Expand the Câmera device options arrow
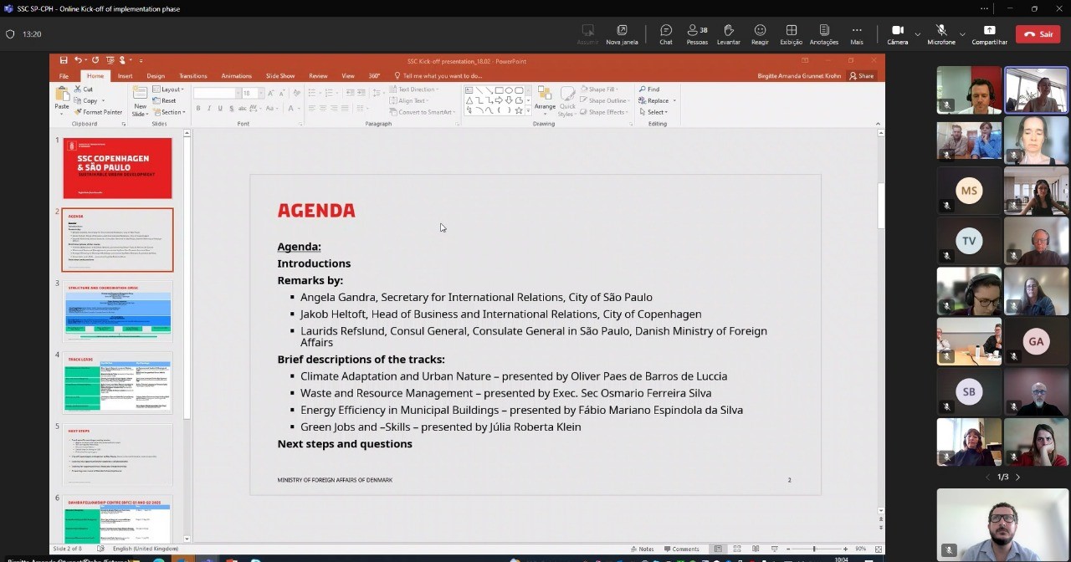Image resolution: width=1071 pixels, height=562 pixels. [x=917, y=34]
